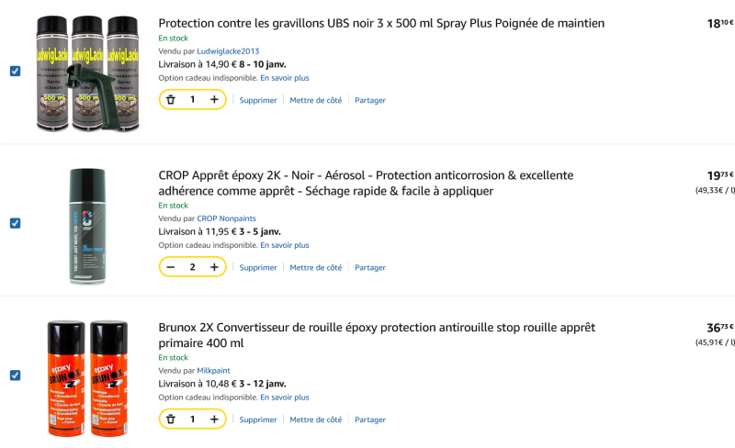Open seller page CROP Nonpaints
Image resolution: width=735 pixels, height=448 pixels.
[226, 218]
